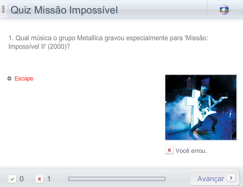Click the red X wrong-answers icon
The image size is (243, 187).
40,179
